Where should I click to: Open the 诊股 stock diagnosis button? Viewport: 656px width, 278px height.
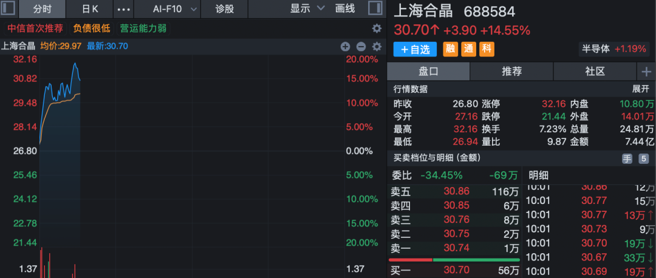pyautogui.click(x=225, y=8)
